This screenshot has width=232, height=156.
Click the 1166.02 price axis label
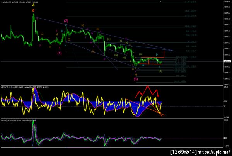pos(227,79)
